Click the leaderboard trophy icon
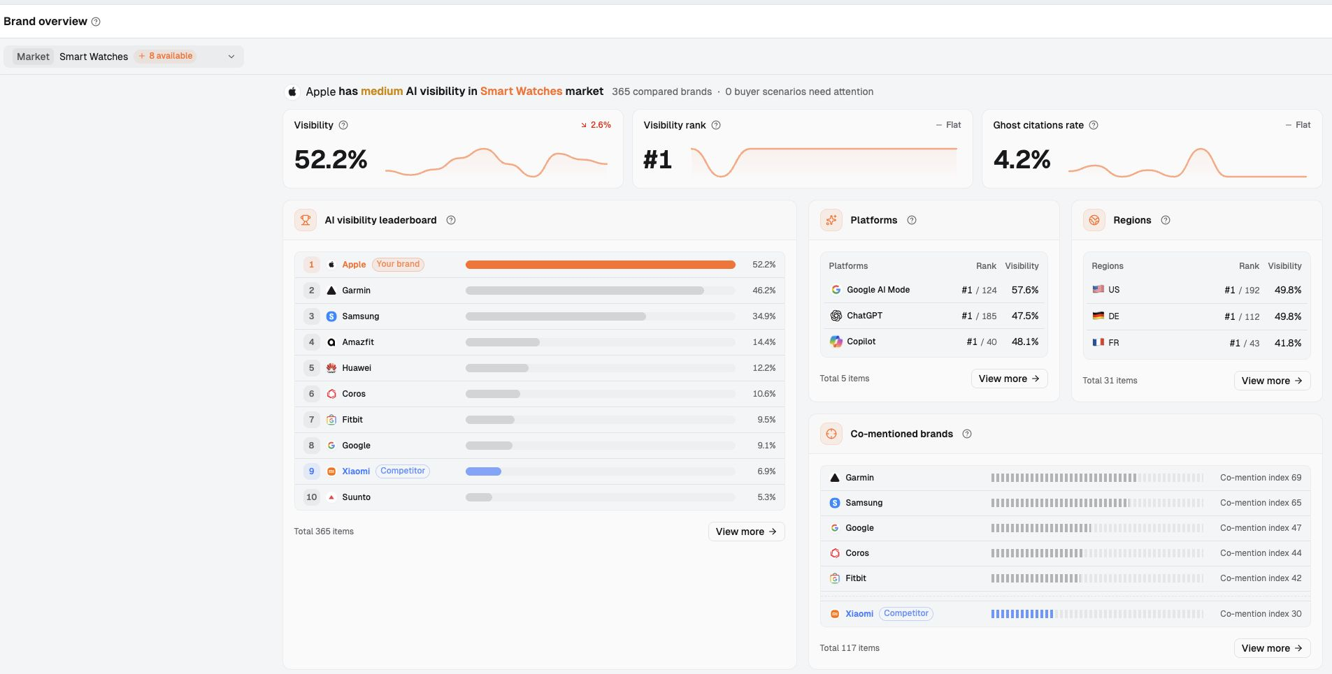Viewport: 1332px width, 674px height. click(306, 220)
